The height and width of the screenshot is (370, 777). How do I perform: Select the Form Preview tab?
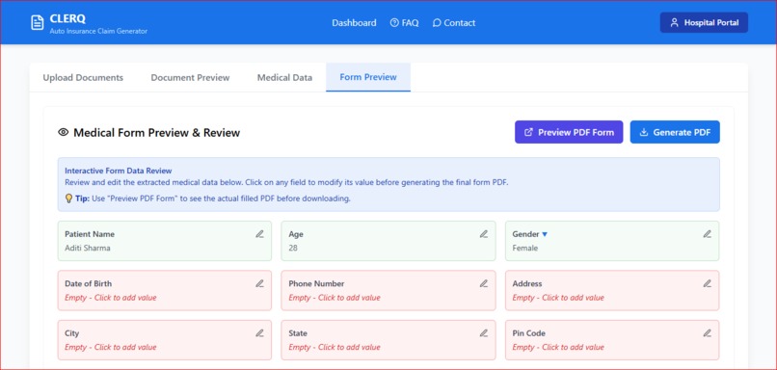tap(368, 77)
